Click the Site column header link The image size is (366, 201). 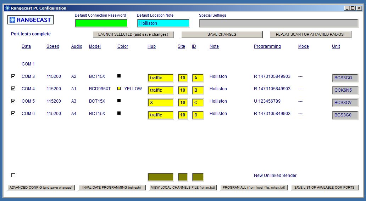(181, 46)
